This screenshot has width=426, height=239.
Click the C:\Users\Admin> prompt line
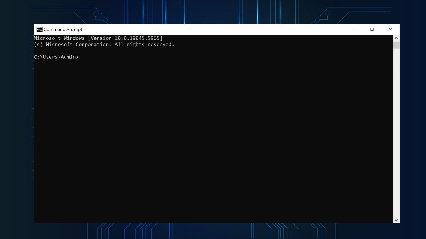coord(56,57)
